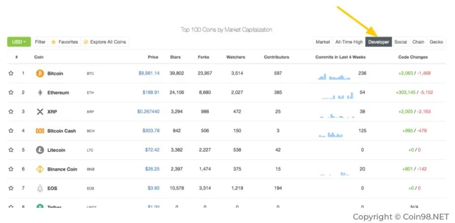
Task: Sort by the Forks column header
Action: pos(204,57)
